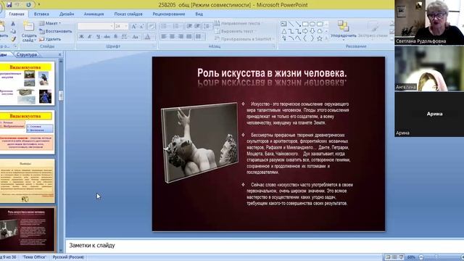Select the Format Painter brush icon

pos(13,38)
